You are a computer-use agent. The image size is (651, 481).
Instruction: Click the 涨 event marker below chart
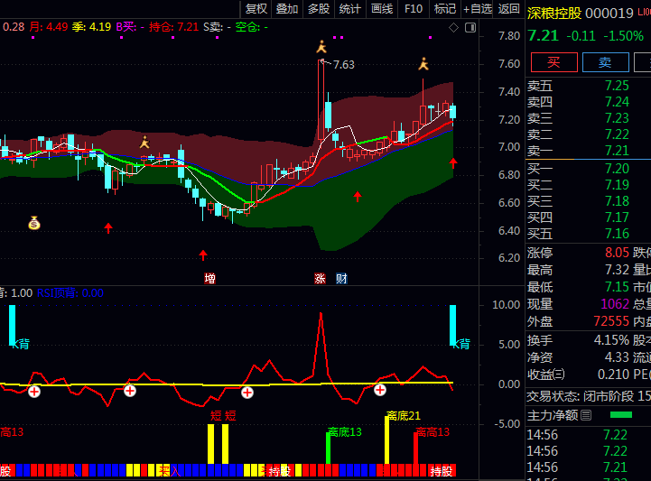320,278
